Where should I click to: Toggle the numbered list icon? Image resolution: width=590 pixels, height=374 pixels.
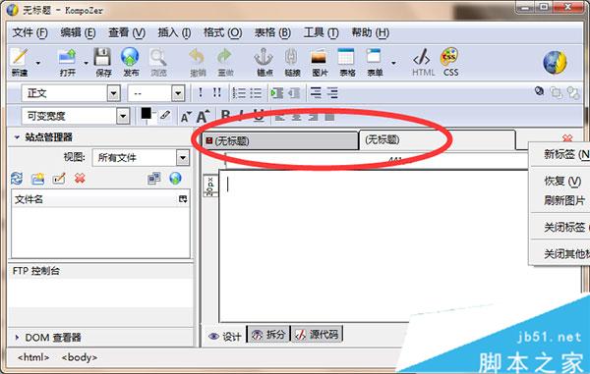coord(239,92)
